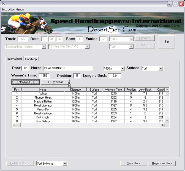
Task: Click the Position column header
Action: point(131,90)
